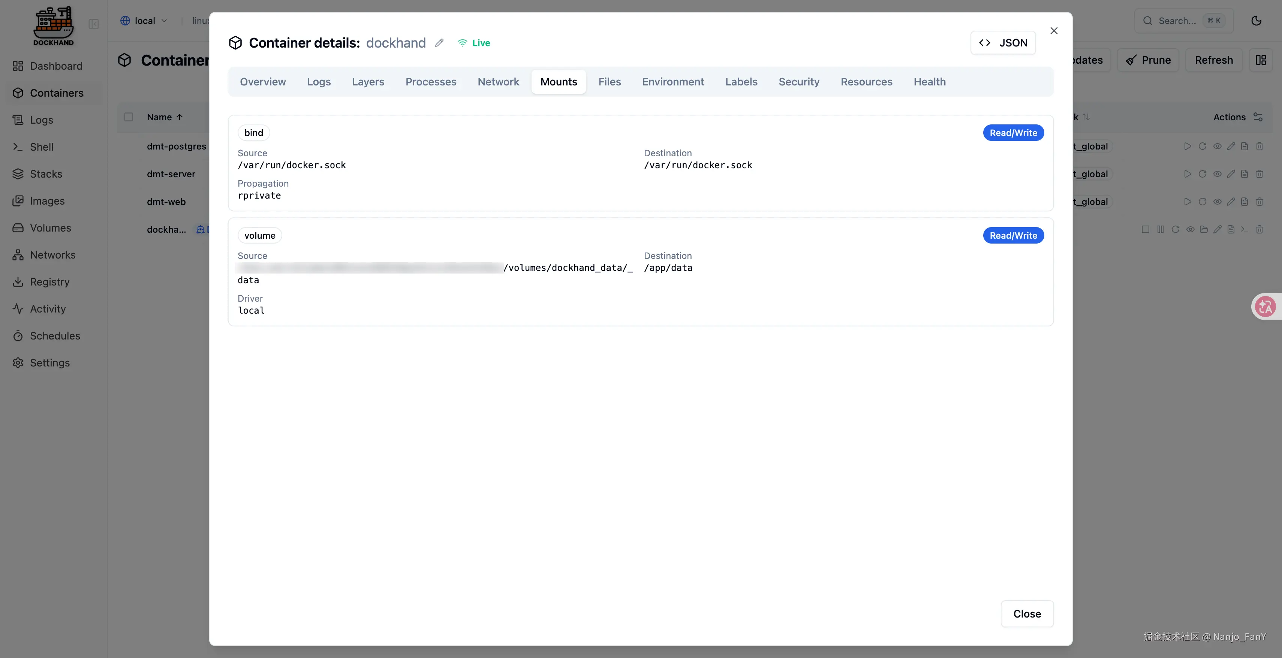Open Registry in sidebar

[54, 282]
